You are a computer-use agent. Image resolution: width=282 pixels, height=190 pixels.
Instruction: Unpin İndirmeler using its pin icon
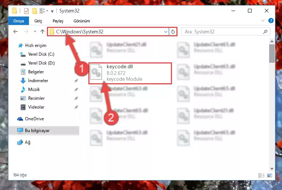coord(76,81)
